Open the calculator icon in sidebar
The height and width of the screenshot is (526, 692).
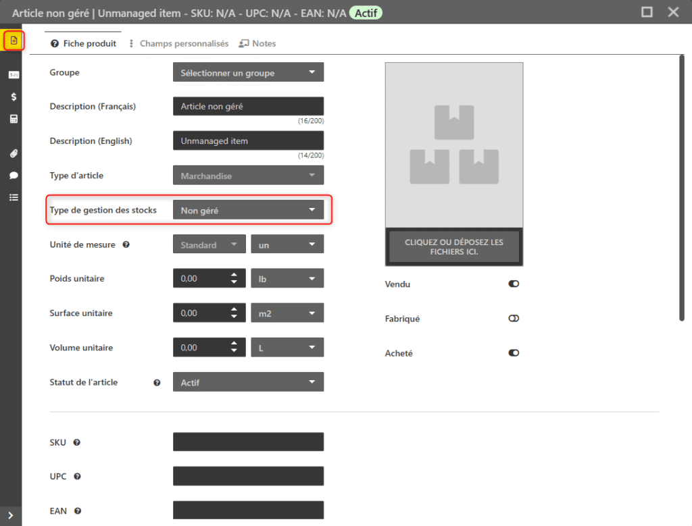[14, 119]
